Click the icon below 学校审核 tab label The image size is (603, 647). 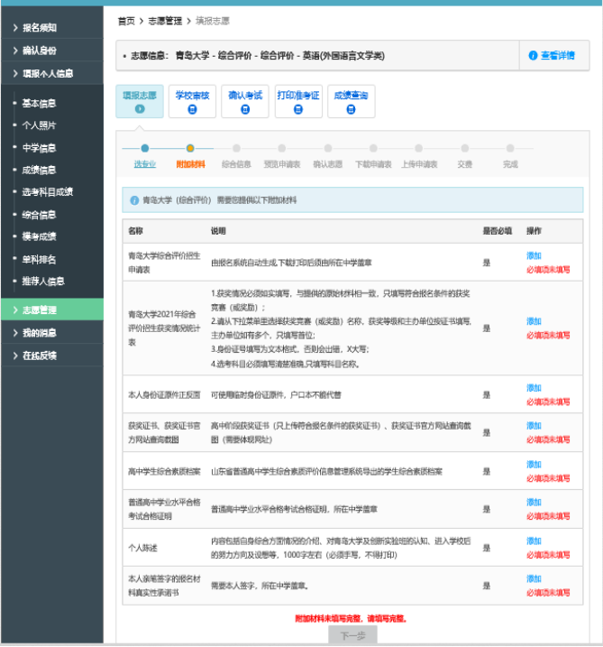[192, 109]
